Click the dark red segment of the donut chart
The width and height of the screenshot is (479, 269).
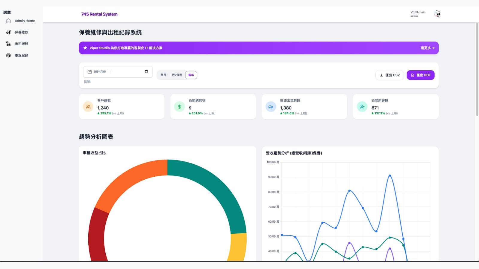point(97,236)
